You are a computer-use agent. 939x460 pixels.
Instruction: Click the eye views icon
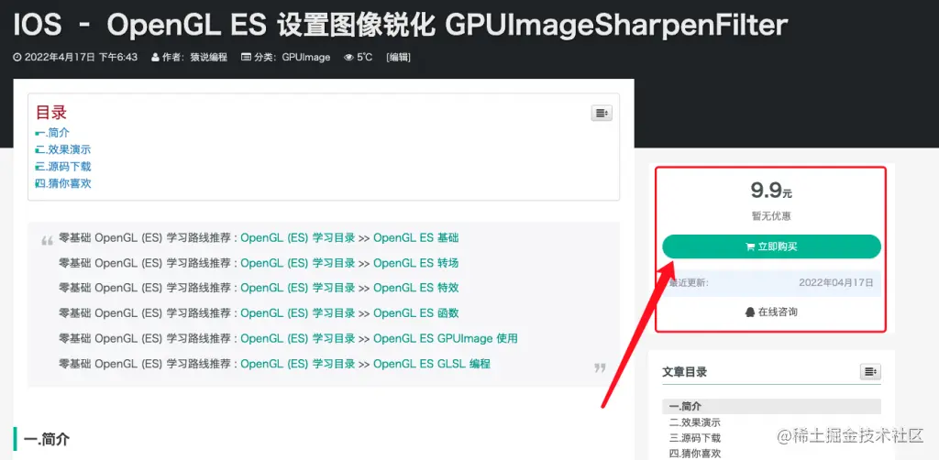pyautogui.click(x=348, y=58)
